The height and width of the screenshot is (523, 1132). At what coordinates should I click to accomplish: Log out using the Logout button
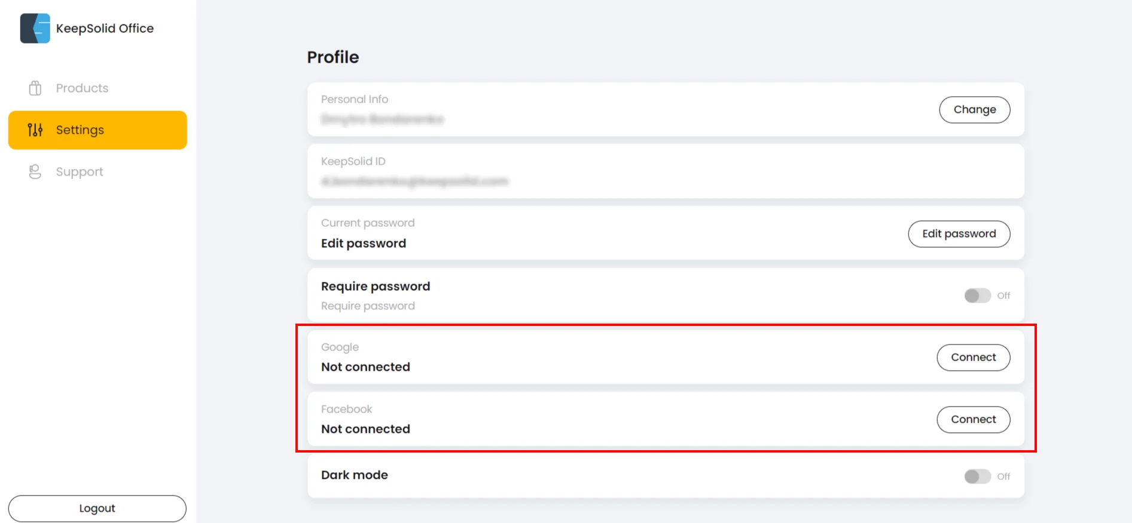point(97,508)
